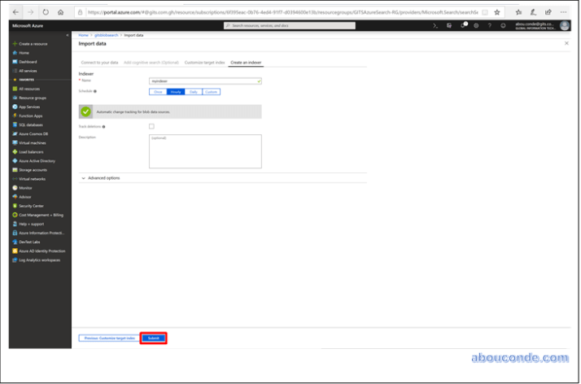
Task: Close the Import data blade
Action: pos(566,43)
